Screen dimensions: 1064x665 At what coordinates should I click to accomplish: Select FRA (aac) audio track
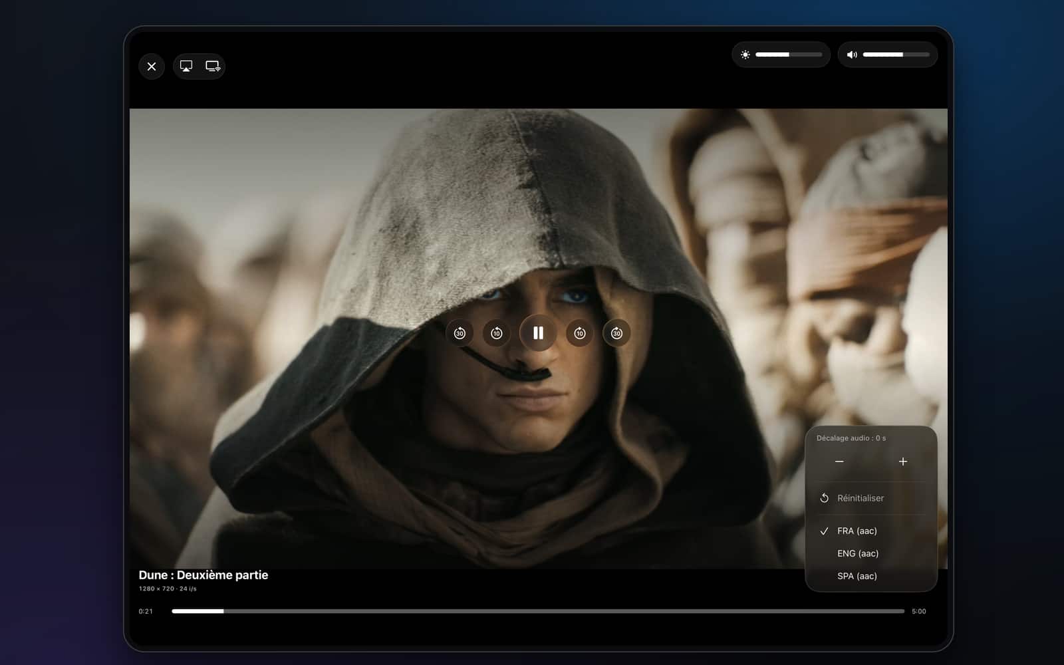tap(871, 531)
